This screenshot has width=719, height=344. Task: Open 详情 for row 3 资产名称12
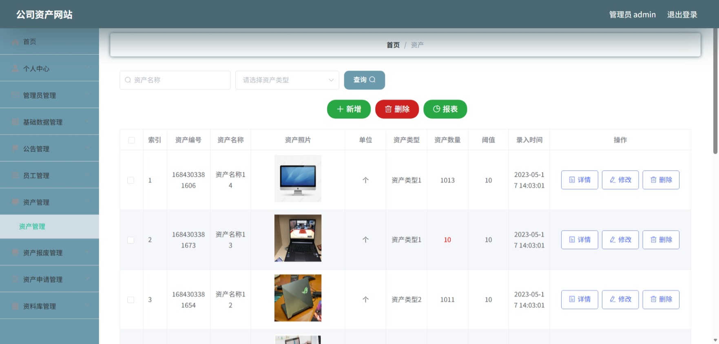[580, 300]
